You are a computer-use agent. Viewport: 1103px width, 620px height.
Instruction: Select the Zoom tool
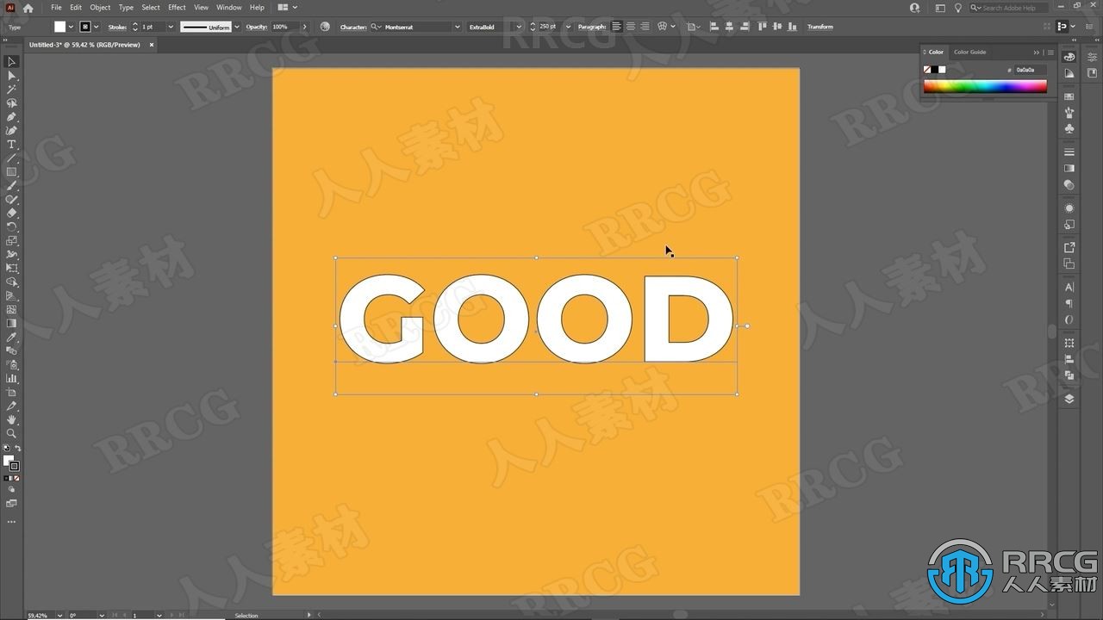(x=11, y=433)
